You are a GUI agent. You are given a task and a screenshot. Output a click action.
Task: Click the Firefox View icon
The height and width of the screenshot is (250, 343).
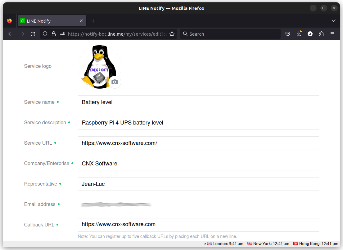click(9, 21)
